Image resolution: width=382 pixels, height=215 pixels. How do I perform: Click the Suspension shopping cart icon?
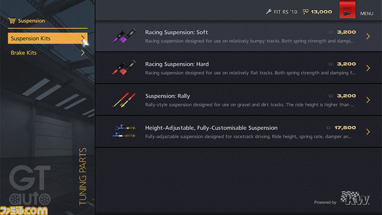pyautogui.click(x=12, y=21)
